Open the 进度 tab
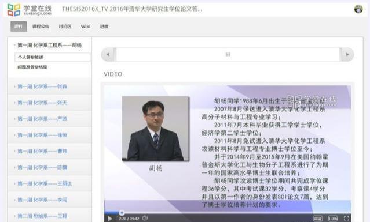The image size is (370, 222). [104, 27]
